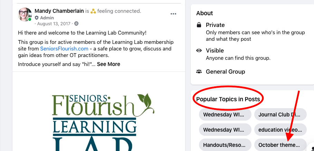Screen dimensions: 314x151
Task: Pick the October theme topic chip
Action: [x=280, y=145]
